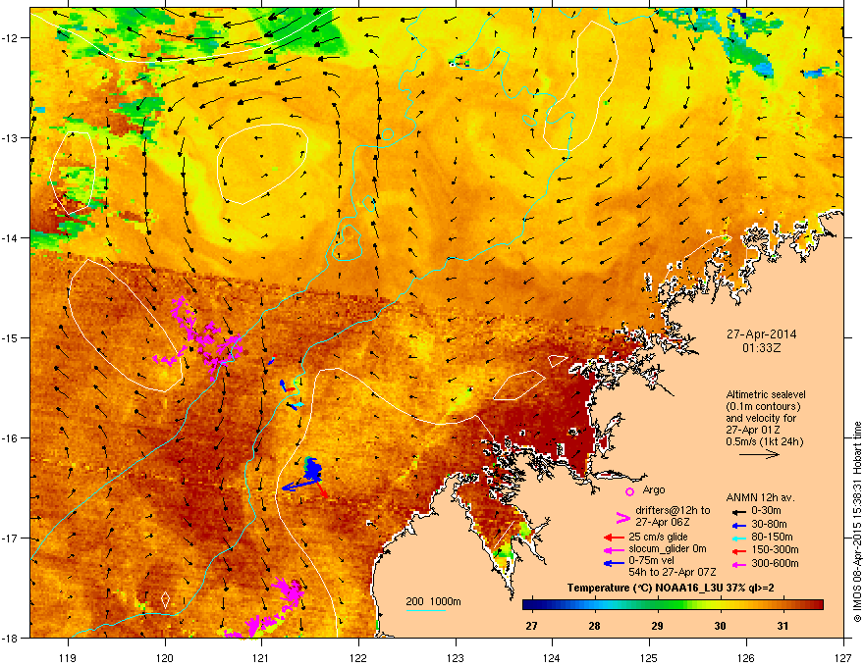Click the 80-150m depth label
The image size is (864, 667).
click(x=772, y=538)
